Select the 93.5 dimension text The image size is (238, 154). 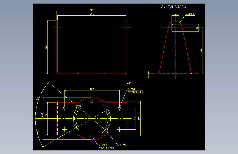(x=42, y=115)
